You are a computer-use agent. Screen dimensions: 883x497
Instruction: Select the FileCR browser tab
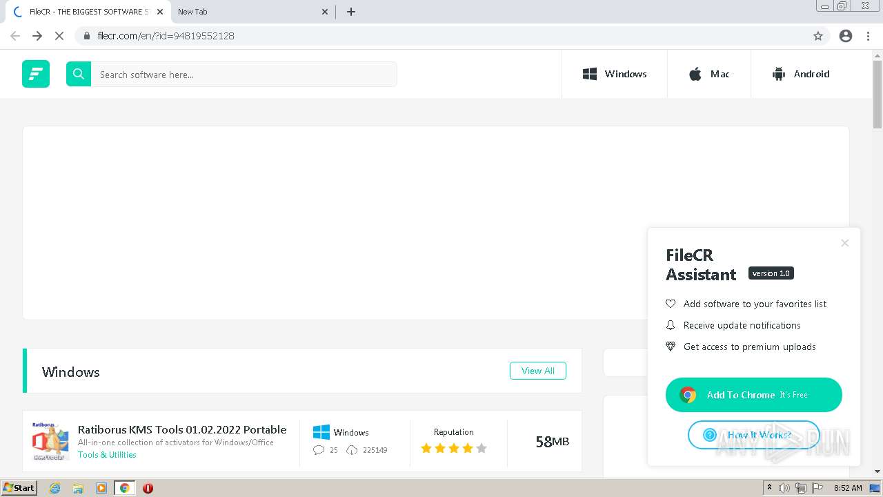[x=88, y=12]
